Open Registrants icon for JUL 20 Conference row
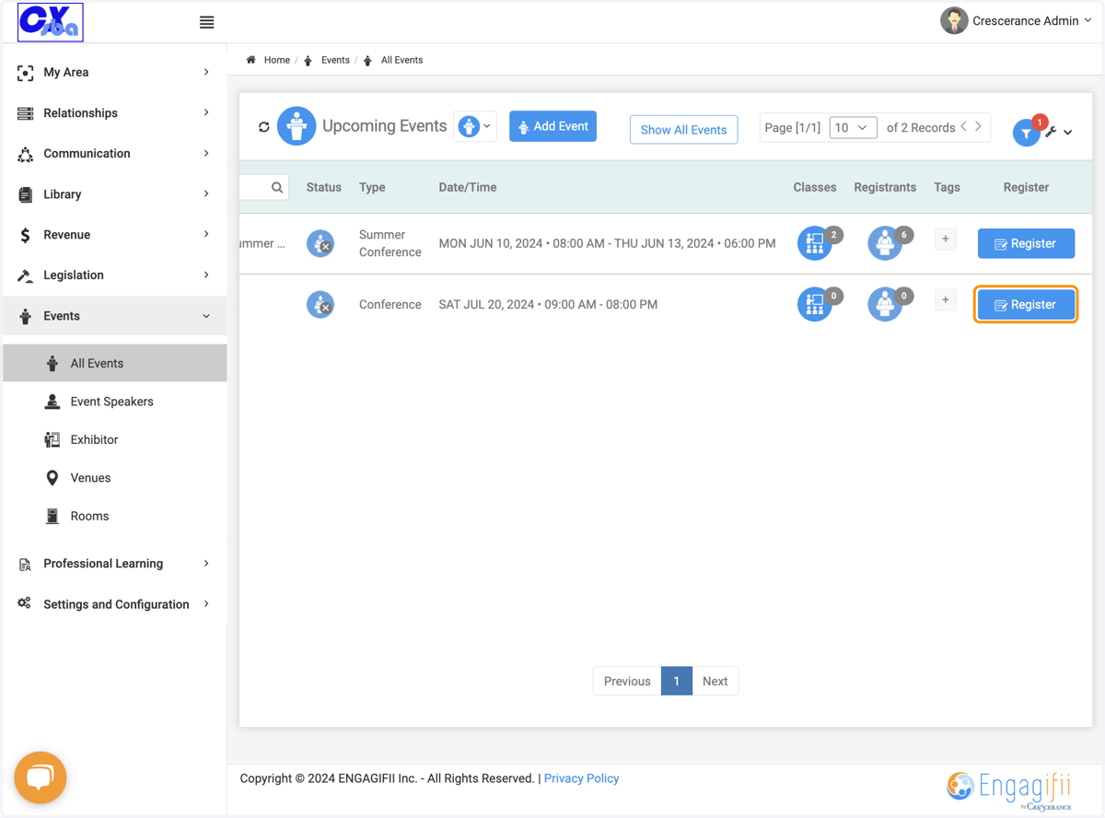 (x=885, y=304)
